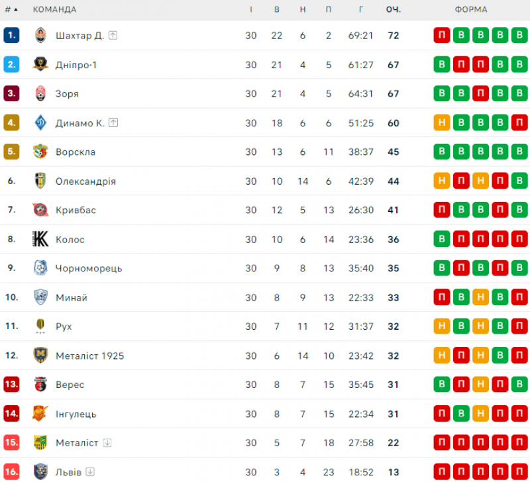Click the Dynamo K. club emblem
This screenshot has height=482, width=530.
[40, 123]
